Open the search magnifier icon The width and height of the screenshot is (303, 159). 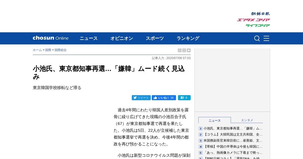coord(257,38)
